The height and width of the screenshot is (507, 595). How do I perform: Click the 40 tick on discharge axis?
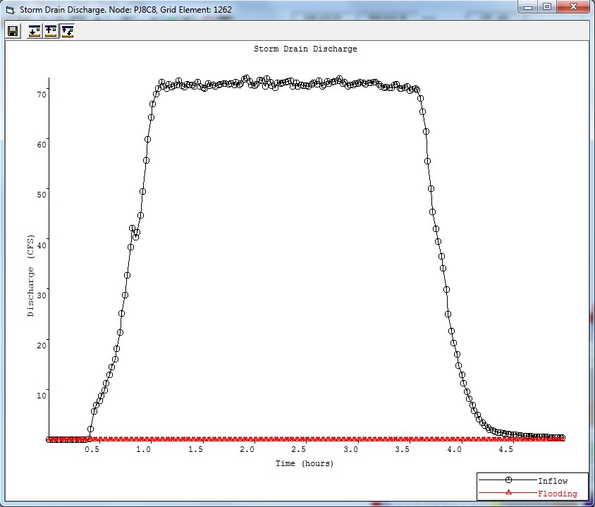[42, 245]
